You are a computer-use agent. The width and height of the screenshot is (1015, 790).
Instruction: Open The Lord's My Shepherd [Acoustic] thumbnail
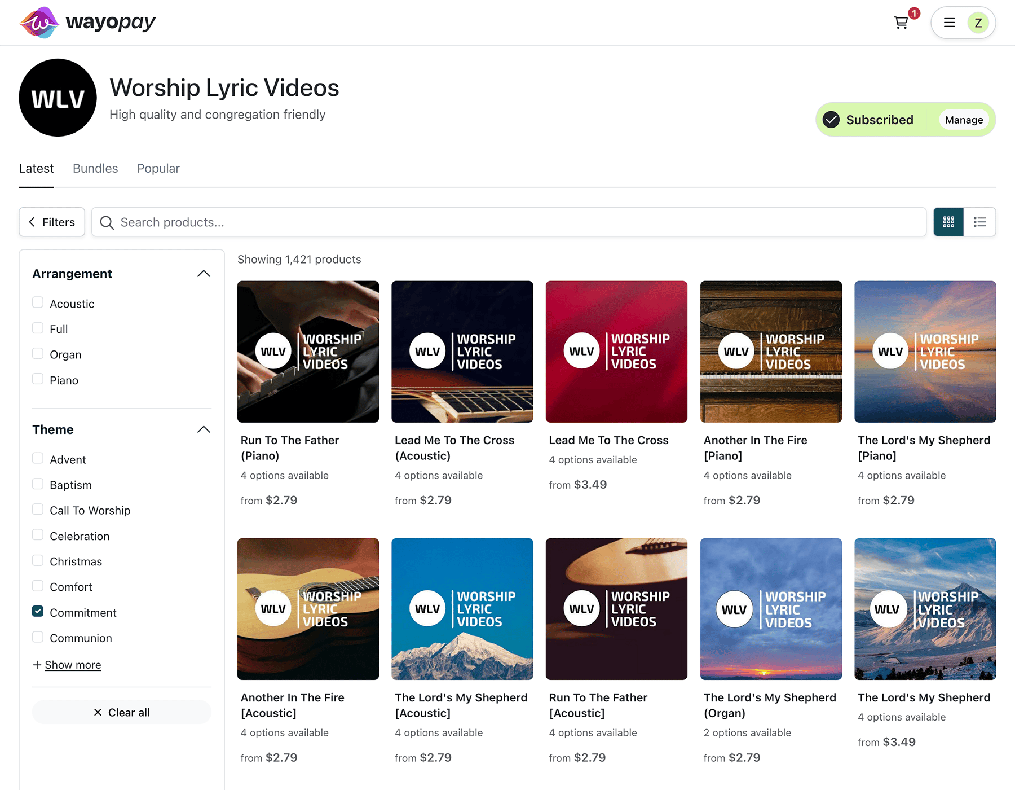[x=462, y=609]
